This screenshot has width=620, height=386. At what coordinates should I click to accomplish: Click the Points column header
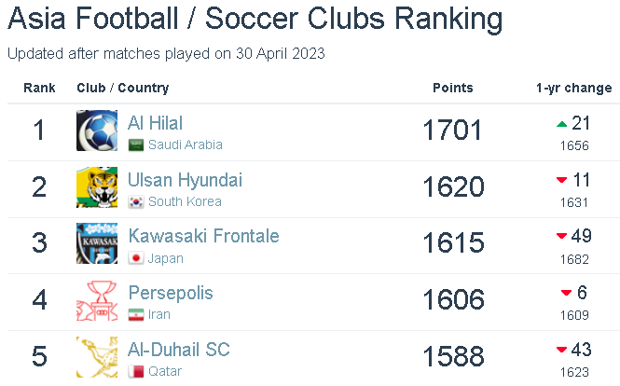tap(453, 89)
